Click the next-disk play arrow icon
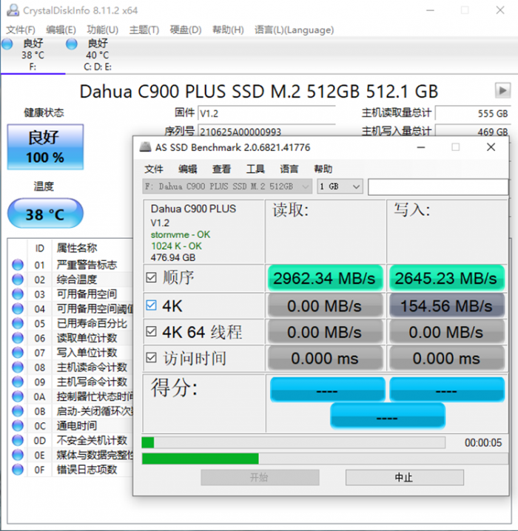 coord(502,90)
